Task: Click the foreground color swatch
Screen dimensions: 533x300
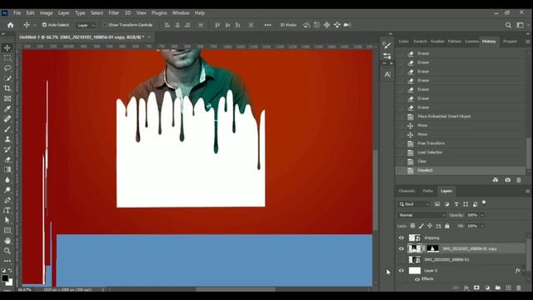Action: [x=5, y=278]
